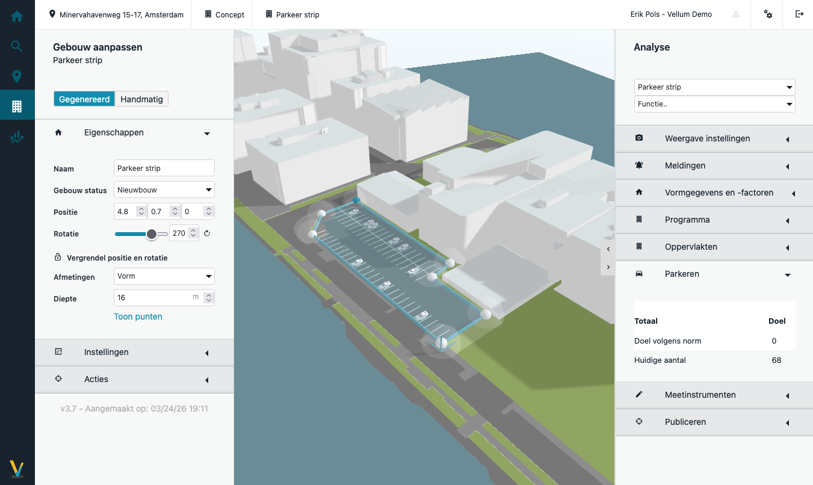Open the analytics chart sidebar icon
This screenshot has height=485, width=813.
point(17,137)
